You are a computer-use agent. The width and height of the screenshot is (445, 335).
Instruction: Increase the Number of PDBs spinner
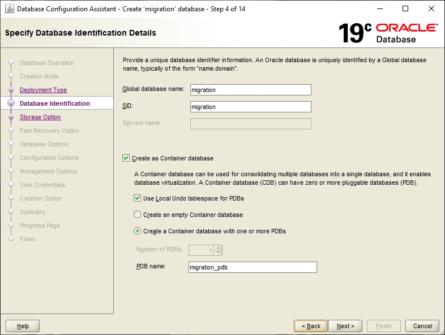coord(219,247)
